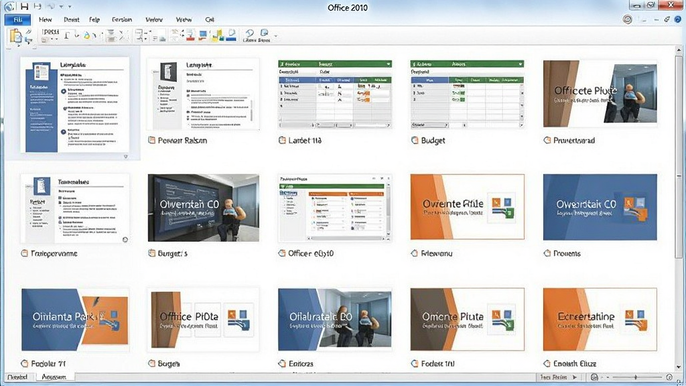Open the blue File tab
686x386 pixels.
click(x=17, y=19)
